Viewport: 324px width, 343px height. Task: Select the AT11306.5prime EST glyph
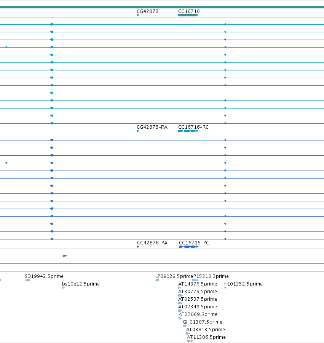tap(190, 341)
